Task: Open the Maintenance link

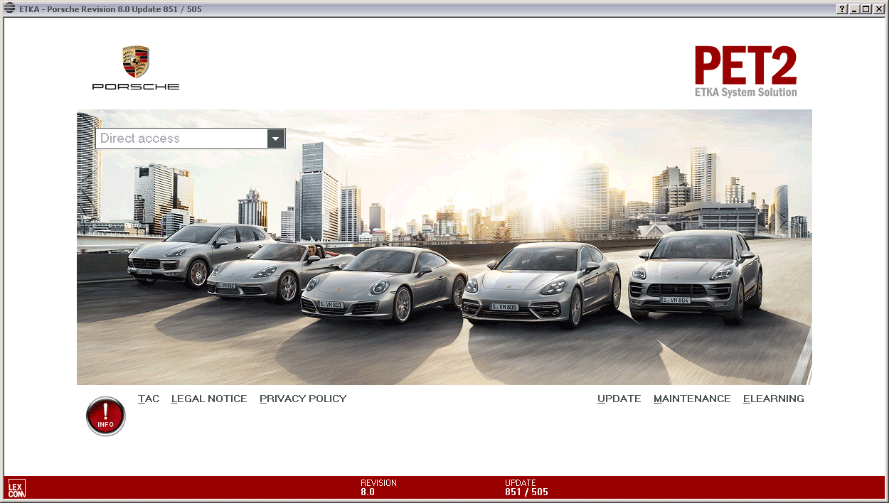Action: pyautogui.click(x=692, y=399)
